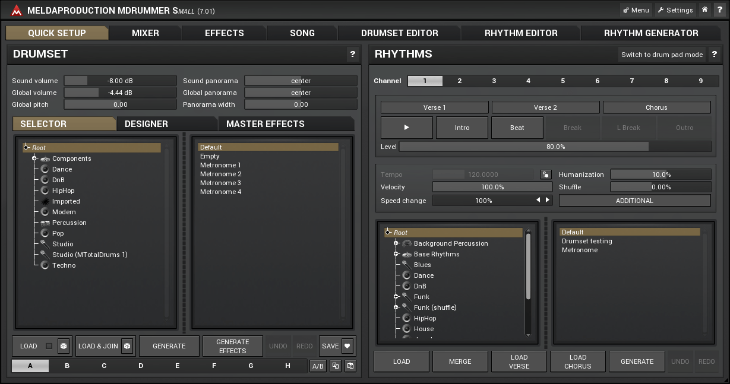Collapse the drumset Root node
The height and width of the screenshot is (384, 730).
click(x=26, y=147)
